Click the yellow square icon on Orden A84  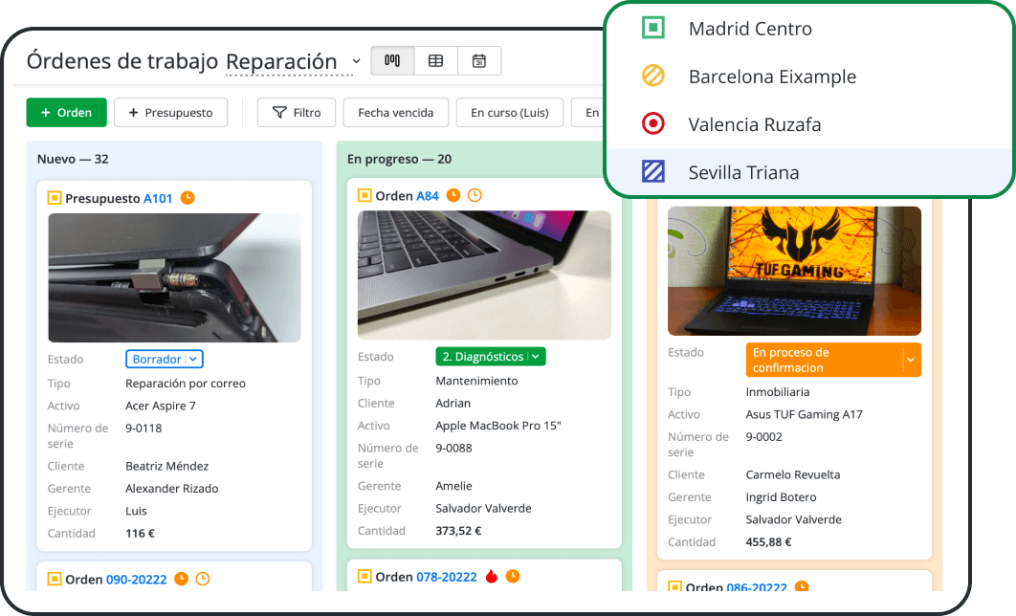click(364, 196)
